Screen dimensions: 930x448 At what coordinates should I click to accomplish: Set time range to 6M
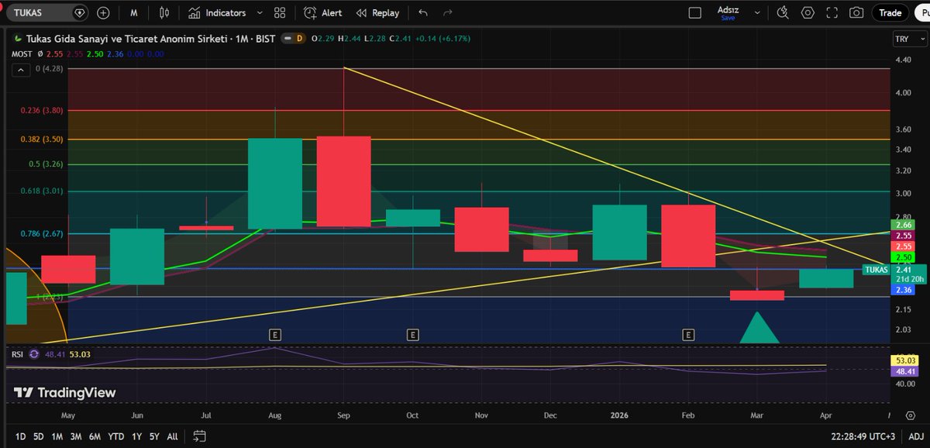pos(95,436)
